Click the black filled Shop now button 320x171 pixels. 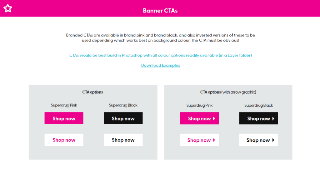coord(123,118)
